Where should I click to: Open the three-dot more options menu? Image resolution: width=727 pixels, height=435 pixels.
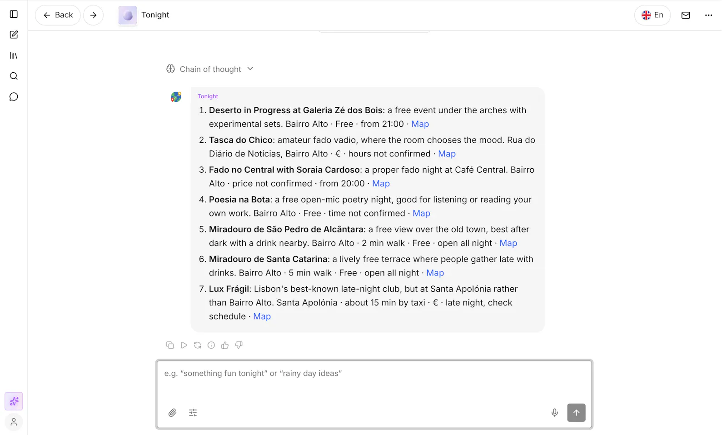(708, 15)
